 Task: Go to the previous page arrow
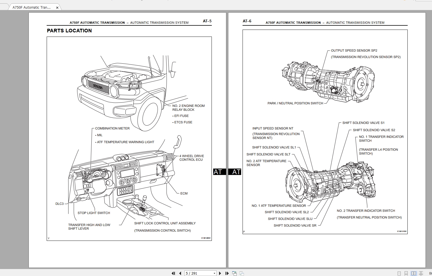(x=180, y=273)
